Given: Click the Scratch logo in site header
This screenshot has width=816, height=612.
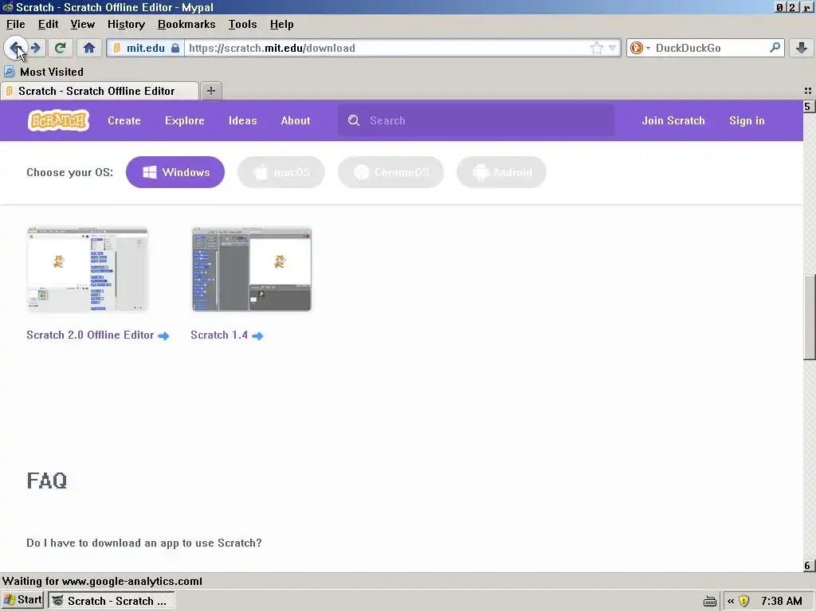Looking at the screenshot, I should point(58,120).
